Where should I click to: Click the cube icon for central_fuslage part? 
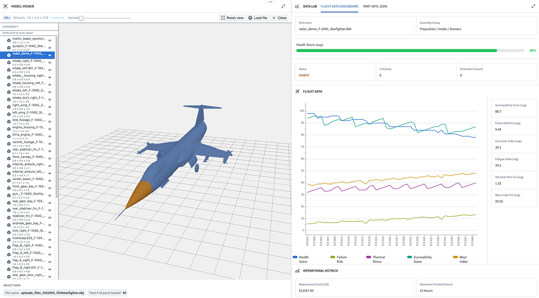[x=9, y=144]
